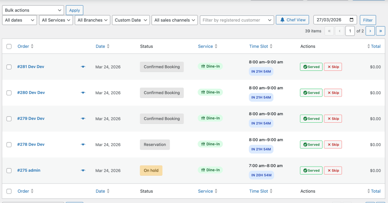Sort by Order column header arrows
Screen dimensions: 388x203
coord(32,46)
